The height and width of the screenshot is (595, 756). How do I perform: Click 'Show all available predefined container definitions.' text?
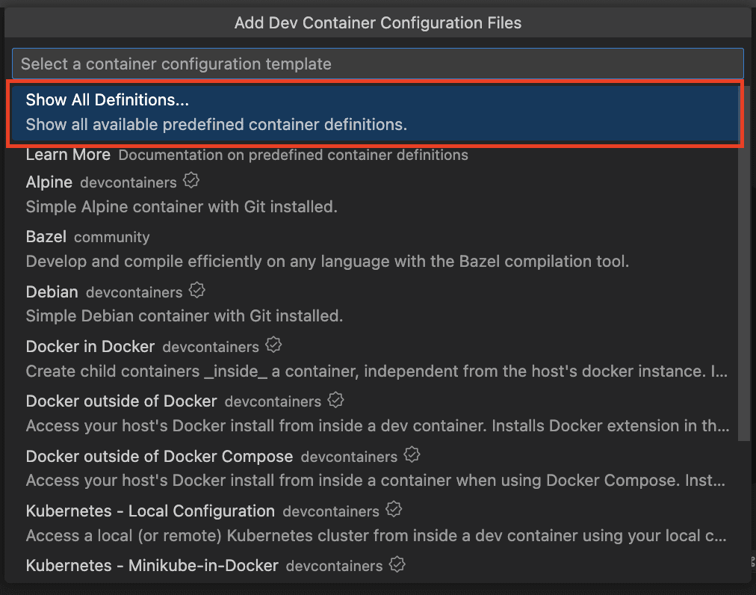coord(217,125)
